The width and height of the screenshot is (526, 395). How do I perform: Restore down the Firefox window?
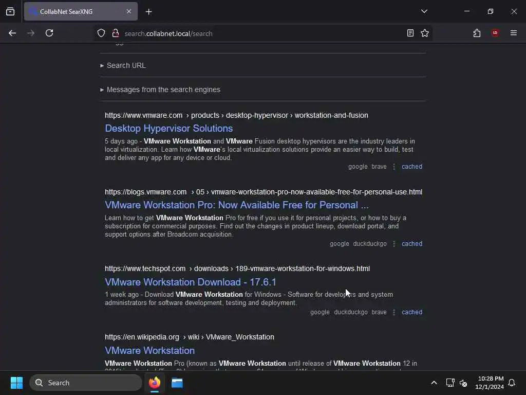pyautogui.click(x=490, y=11)
